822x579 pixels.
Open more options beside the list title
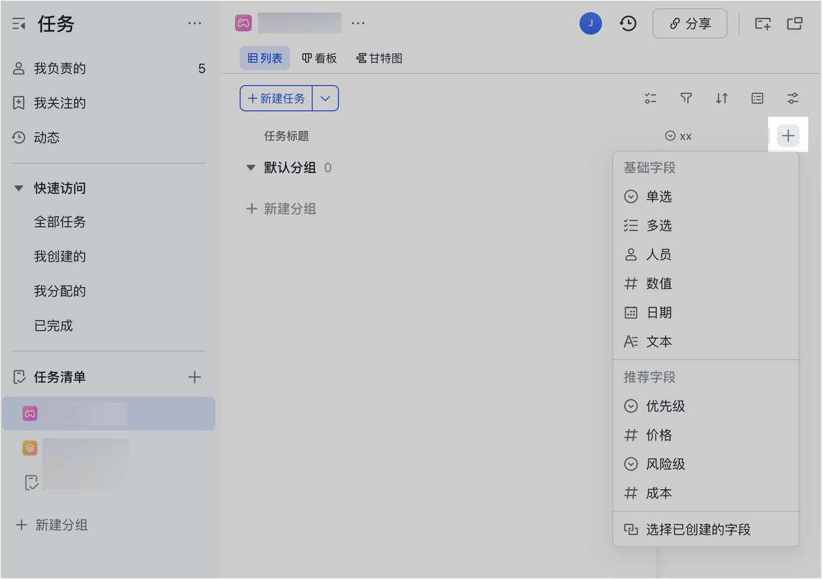358,24
